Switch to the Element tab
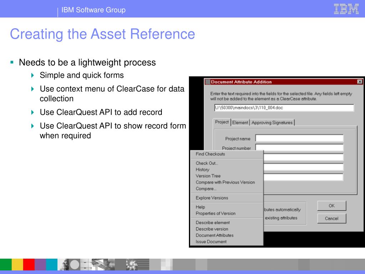365x274 pixels. tap(240, 123)
